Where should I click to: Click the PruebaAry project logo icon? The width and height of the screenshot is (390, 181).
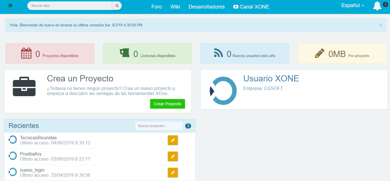pyautogui.click(x=13, y=156)
